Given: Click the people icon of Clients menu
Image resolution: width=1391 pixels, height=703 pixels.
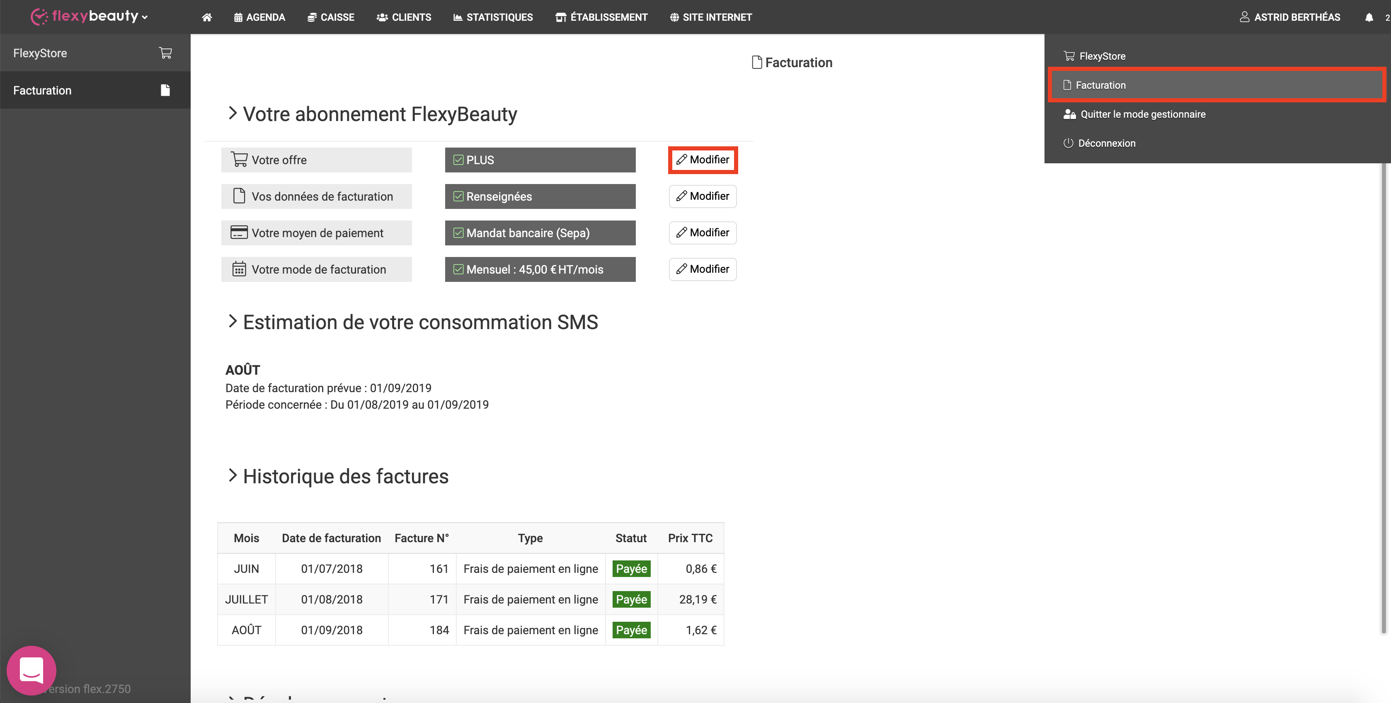Looking at the screenshot, I should pos(382,17).
